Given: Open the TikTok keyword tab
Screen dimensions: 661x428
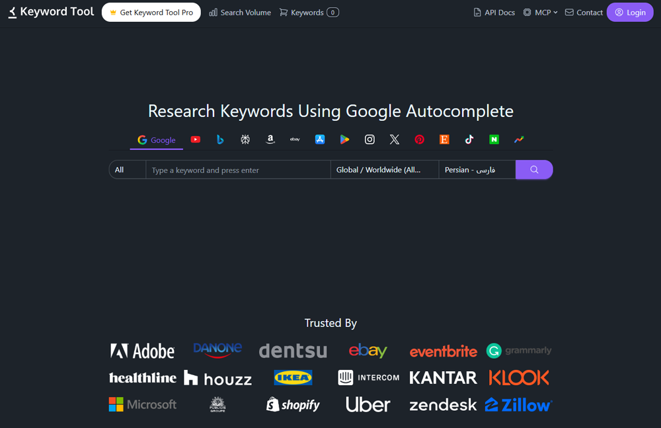Looking at the screenshot, I should pyautogui.click(x=469, y=139).
